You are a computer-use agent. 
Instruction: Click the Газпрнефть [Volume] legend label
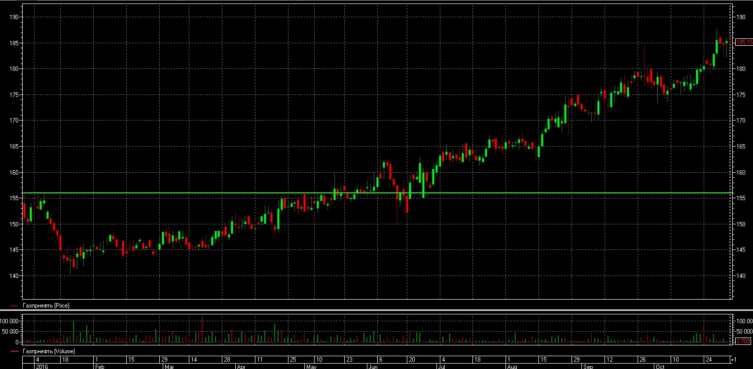point(48,351)
